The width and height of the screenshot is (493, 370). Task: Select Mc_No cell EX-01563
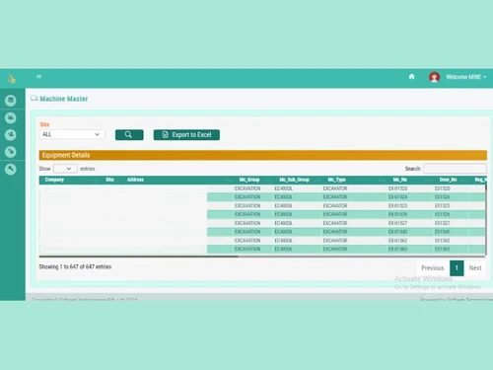pos(397,249)
